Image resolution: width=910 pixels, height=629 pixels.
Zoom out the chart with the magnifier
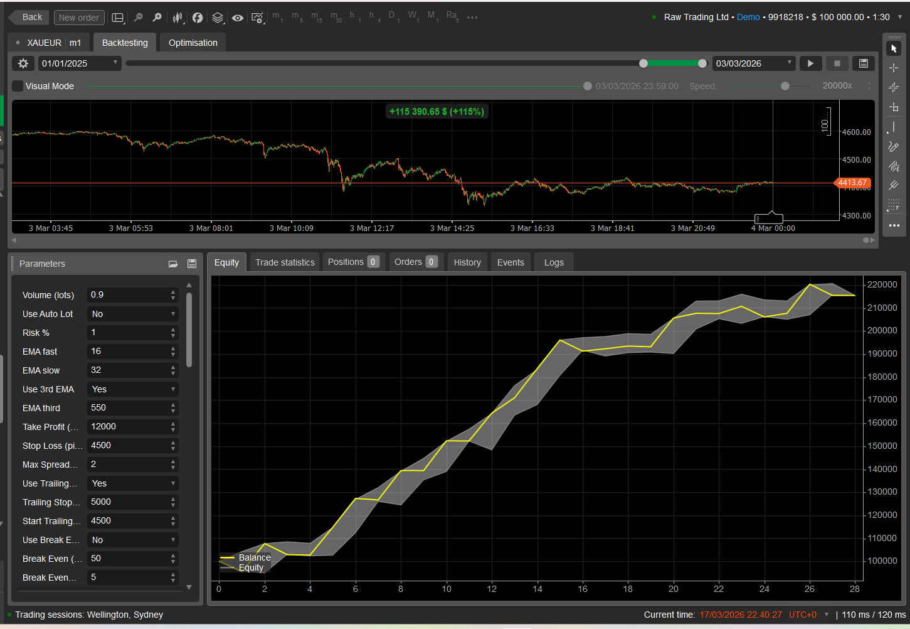click(x=139, y=18)
